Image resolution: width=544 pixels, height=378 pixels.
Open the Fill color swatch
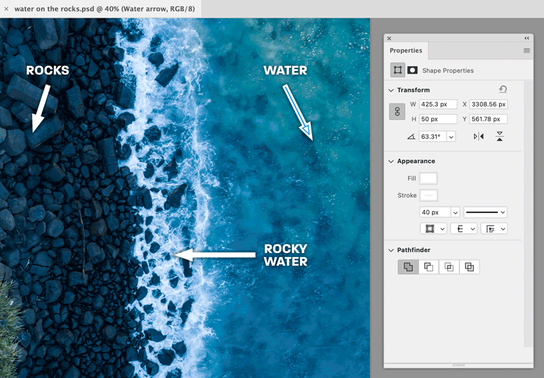pos(428,178)
